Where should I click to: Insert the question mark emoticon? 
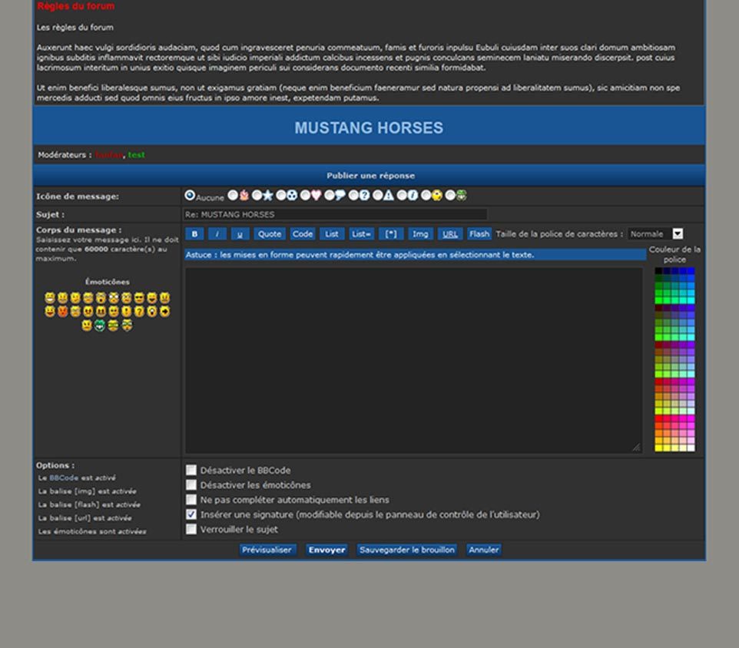[139, 312]
